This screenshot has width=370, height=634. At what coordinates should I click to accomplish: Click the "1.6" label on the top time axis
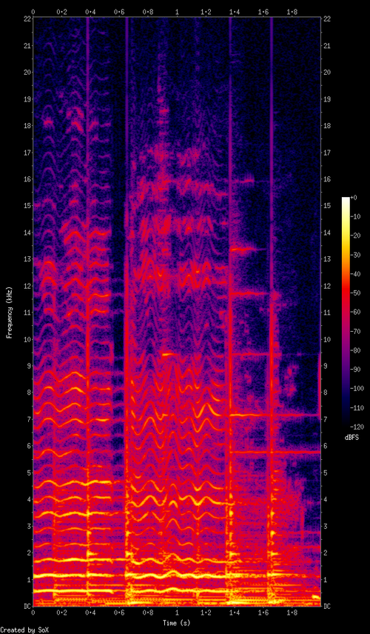point(263,13)
